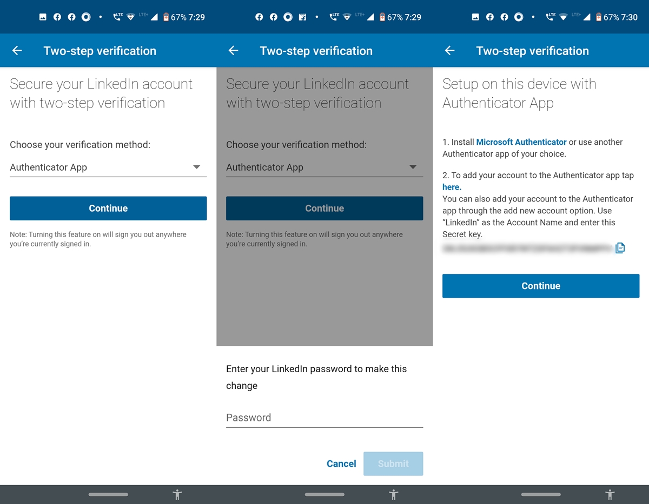The height and width of the screenshot is (504, 649).
Task: Tap the dimmed Authenticator App dropdown on middle screen
Action: point(325,167)
